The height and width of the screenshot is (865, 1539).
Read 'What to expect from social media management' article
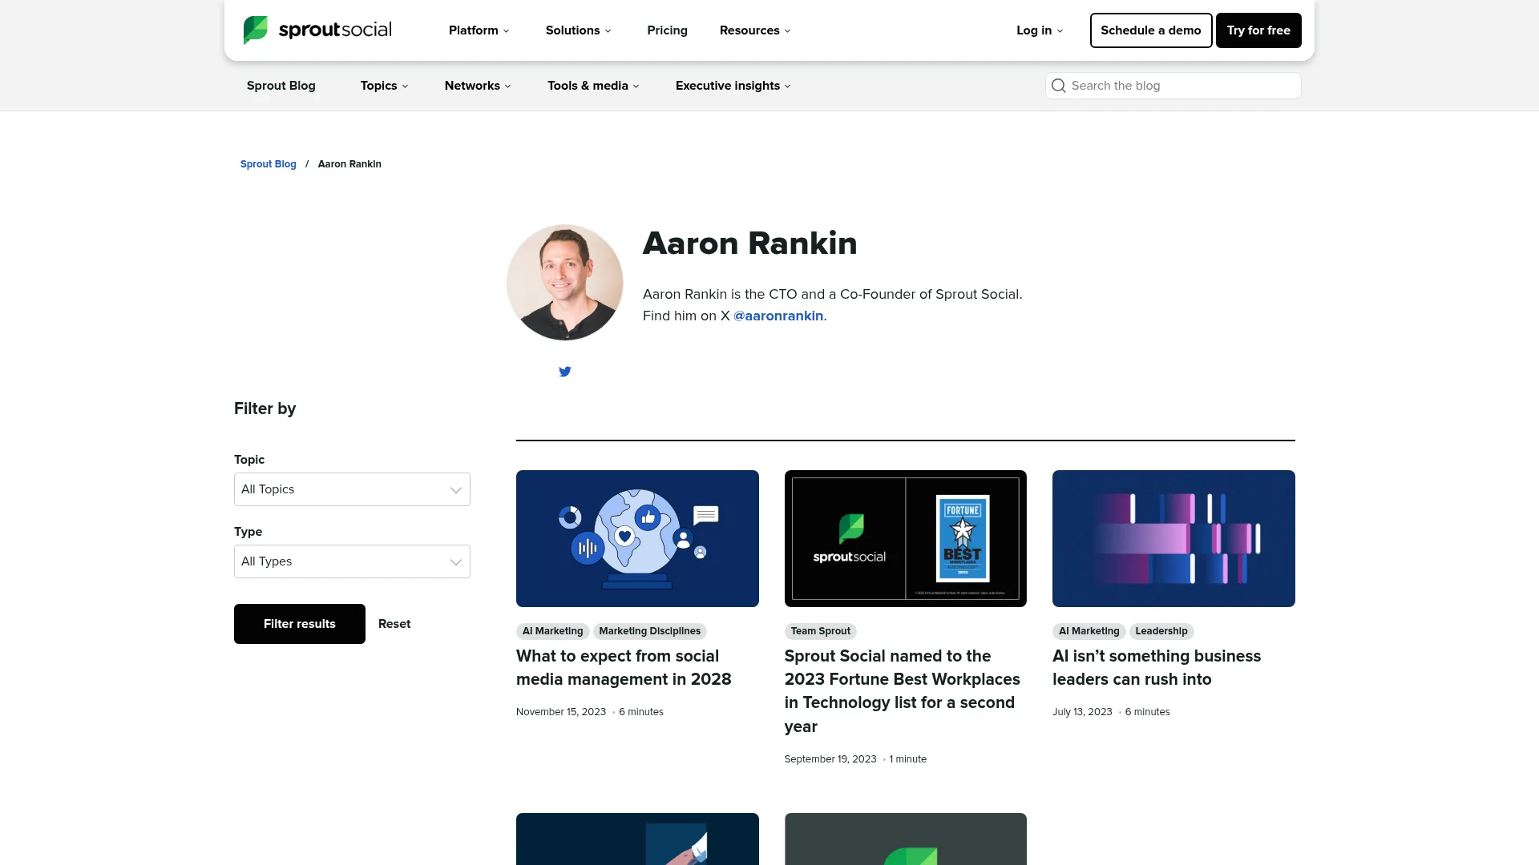(x=624, y=667)
